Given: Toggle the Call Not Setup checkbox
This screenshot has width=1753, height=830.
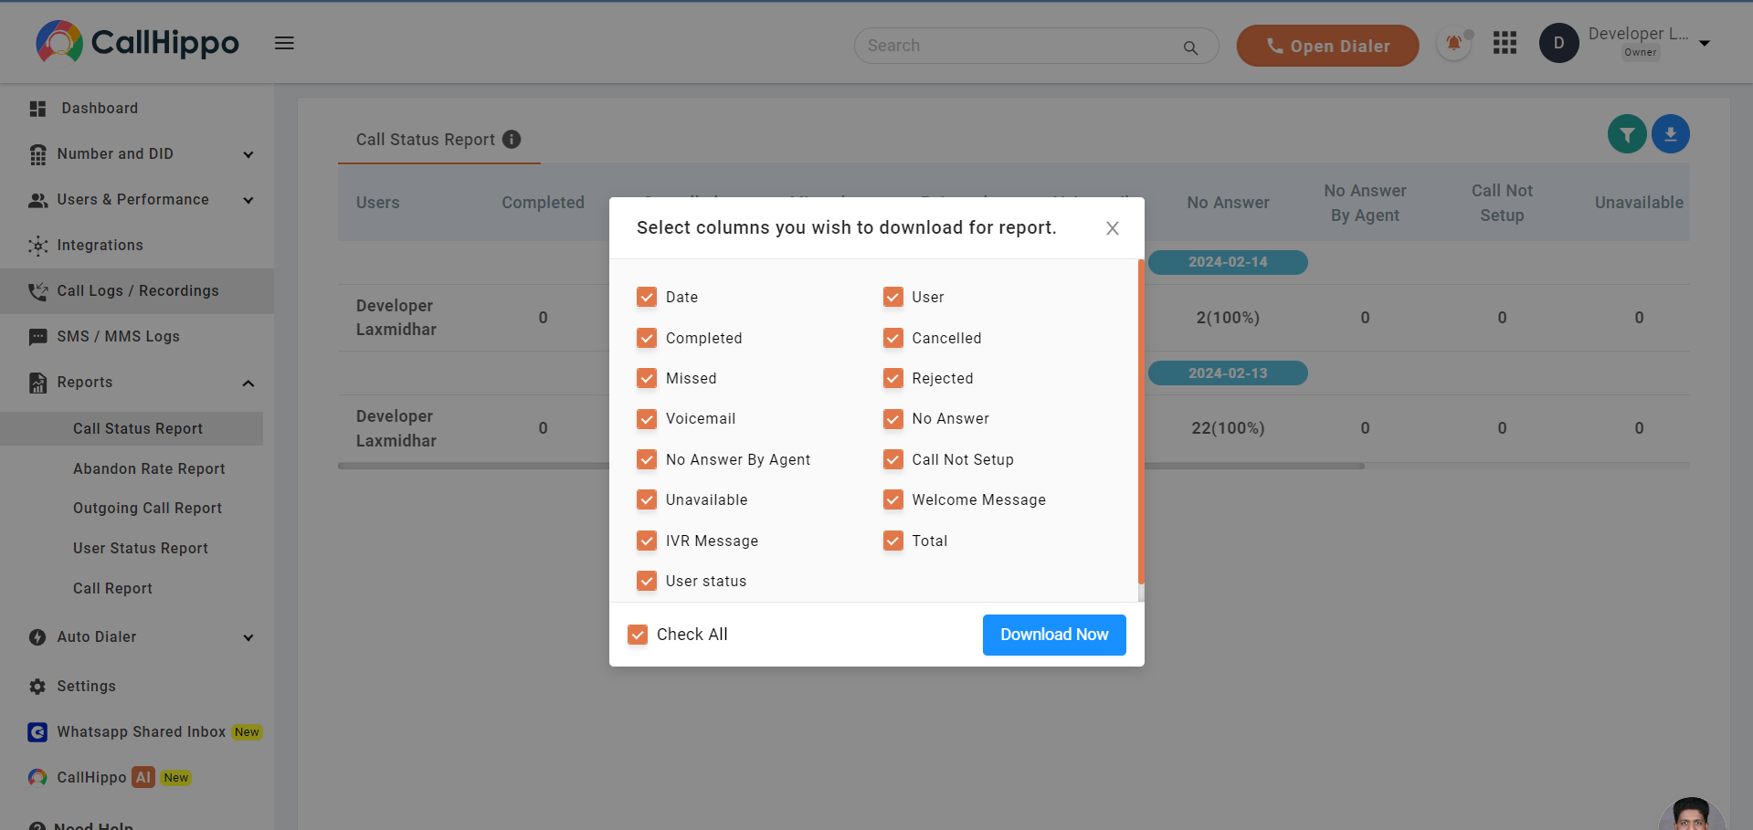Looking at the screenshot, I should (892, 459).
